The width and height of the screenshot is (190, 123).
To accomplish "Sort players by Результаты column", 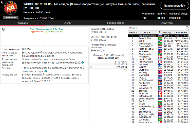I will click(x=181, y=32).
